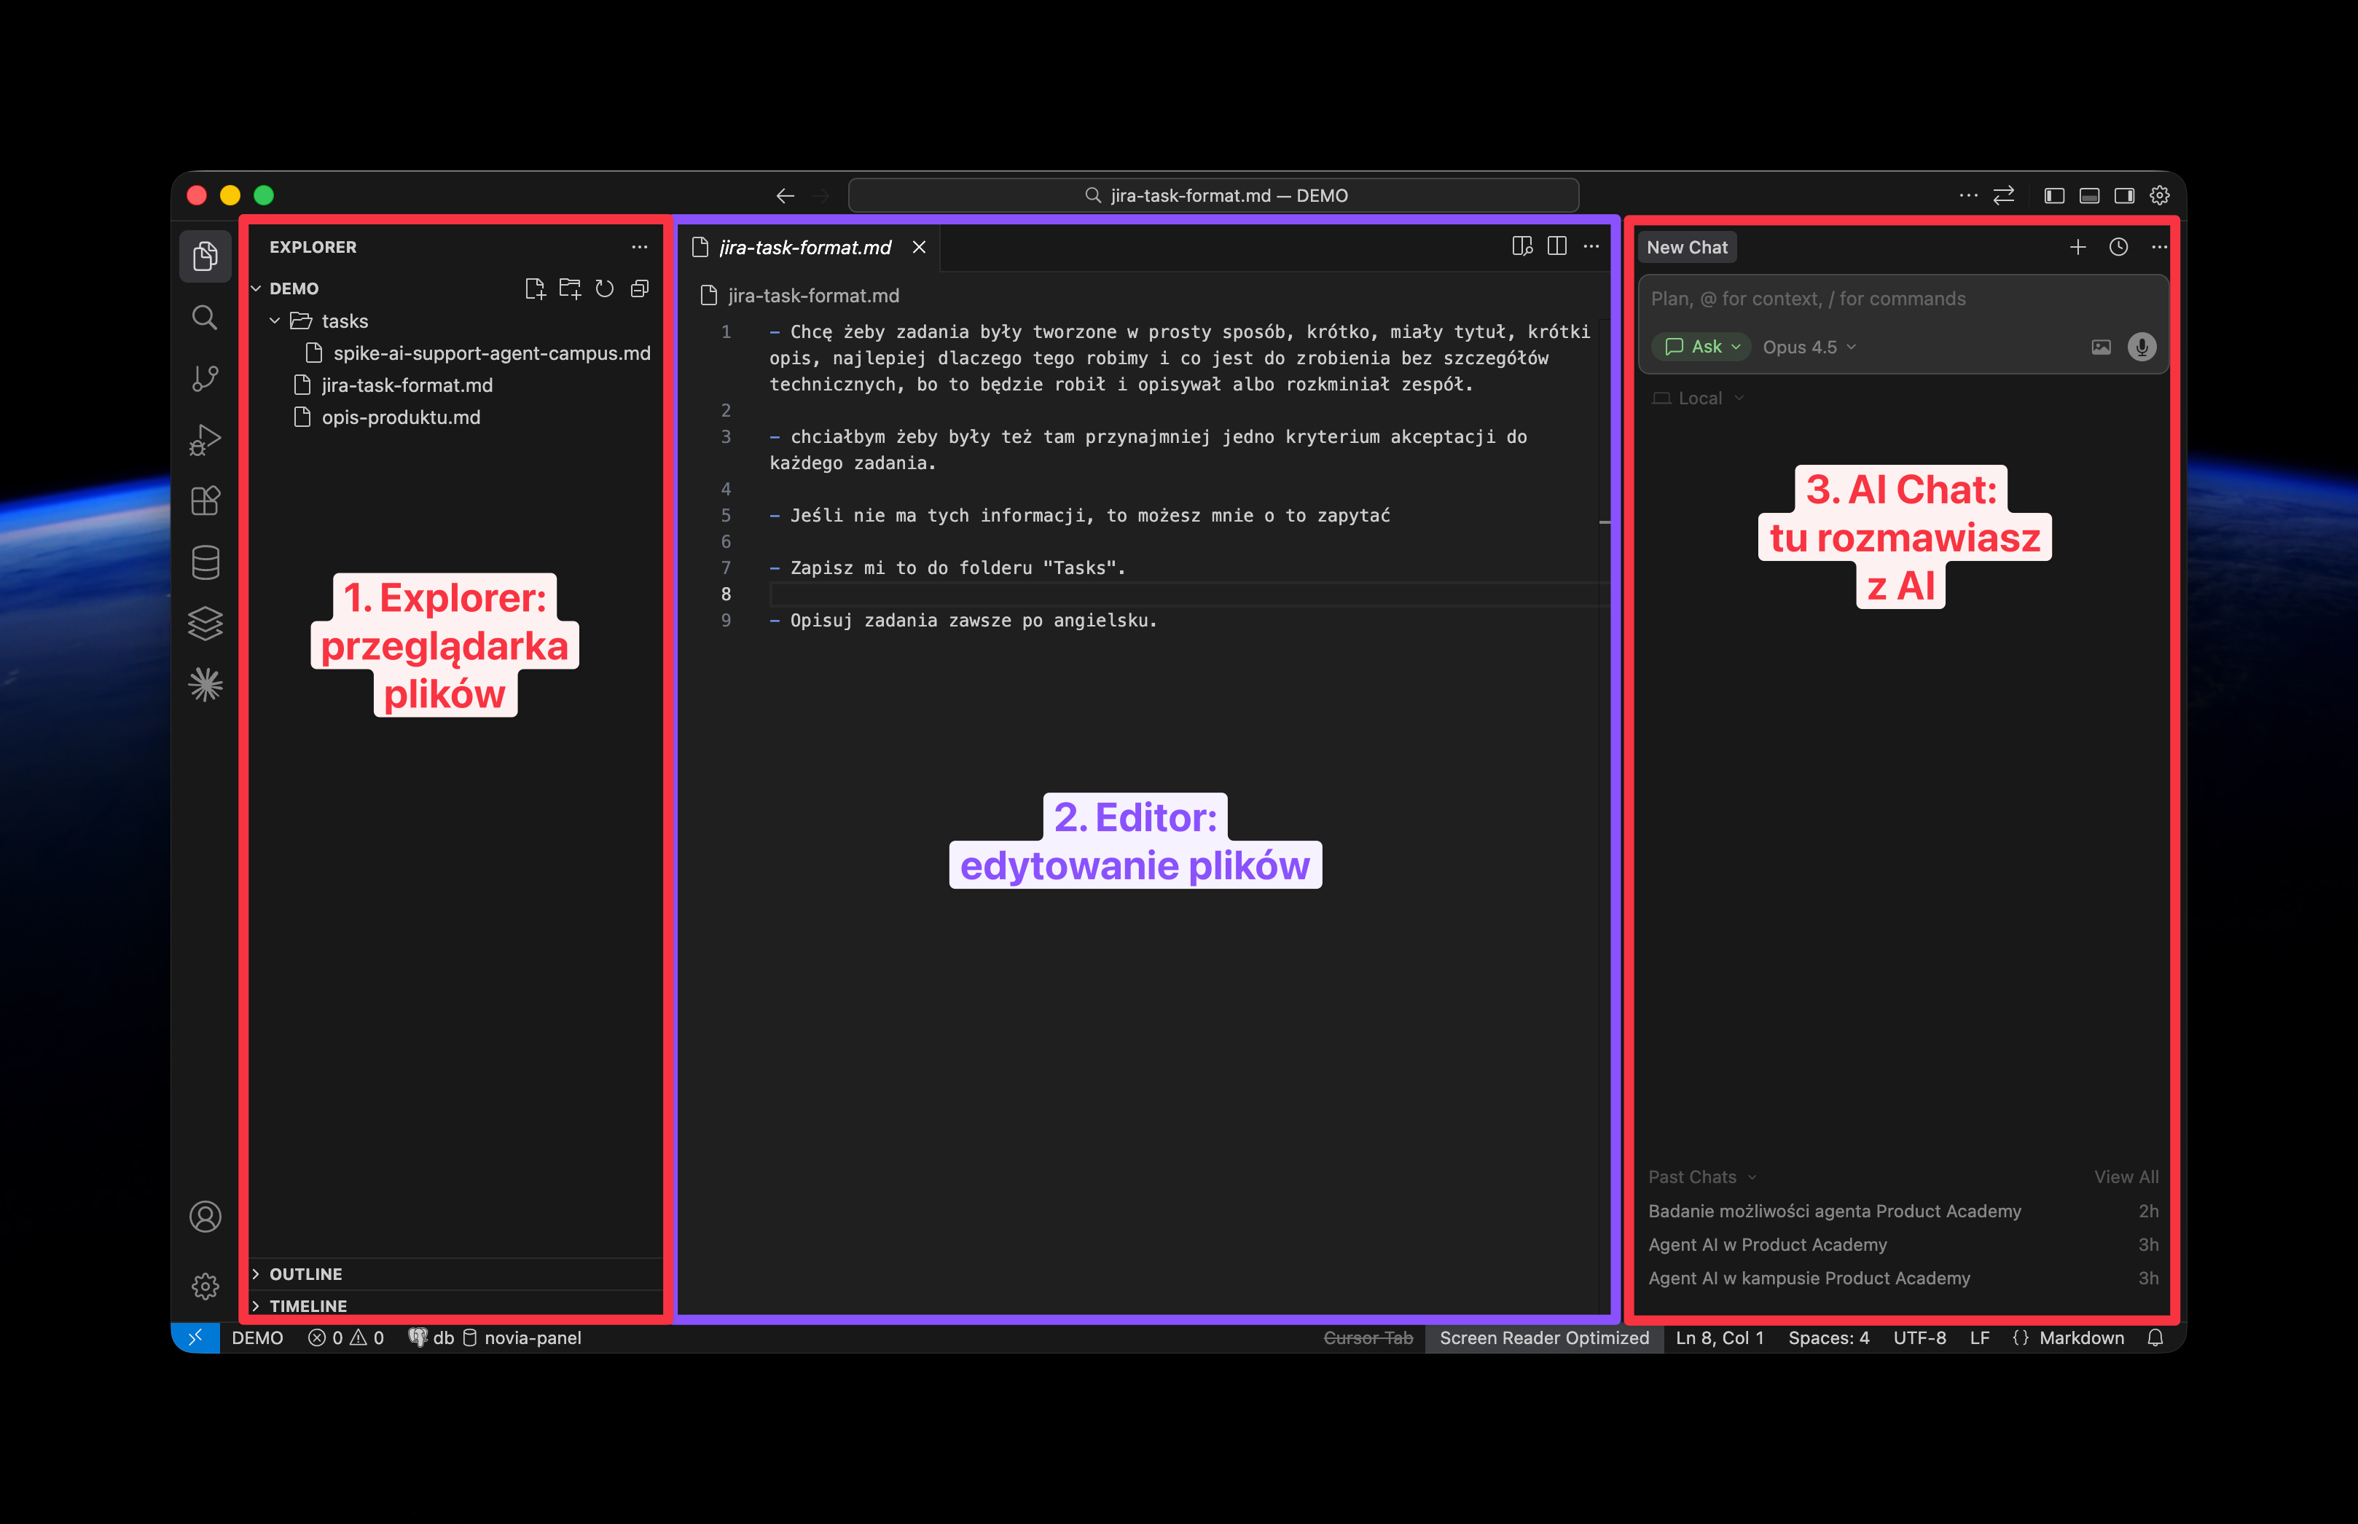
Task: Toggle the primary side bar layout button
Action: tap(2054, 196)
